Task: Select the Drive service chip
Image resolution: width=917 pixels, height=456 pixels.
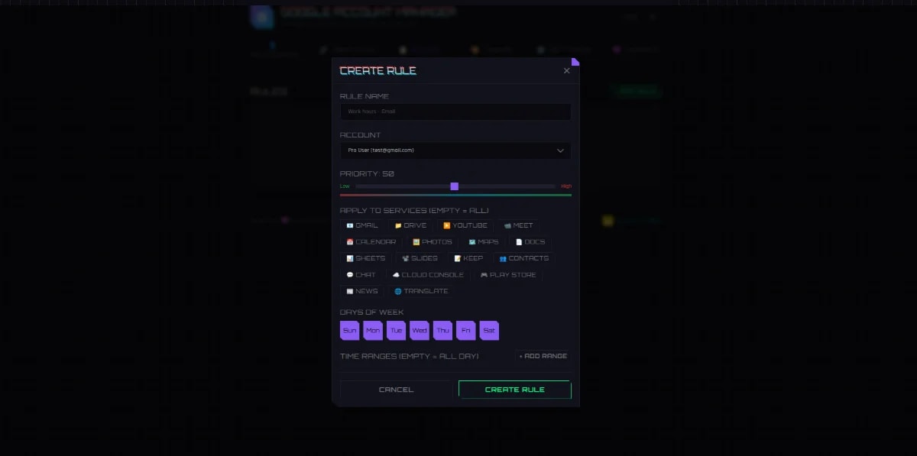Action: point(410,225)
